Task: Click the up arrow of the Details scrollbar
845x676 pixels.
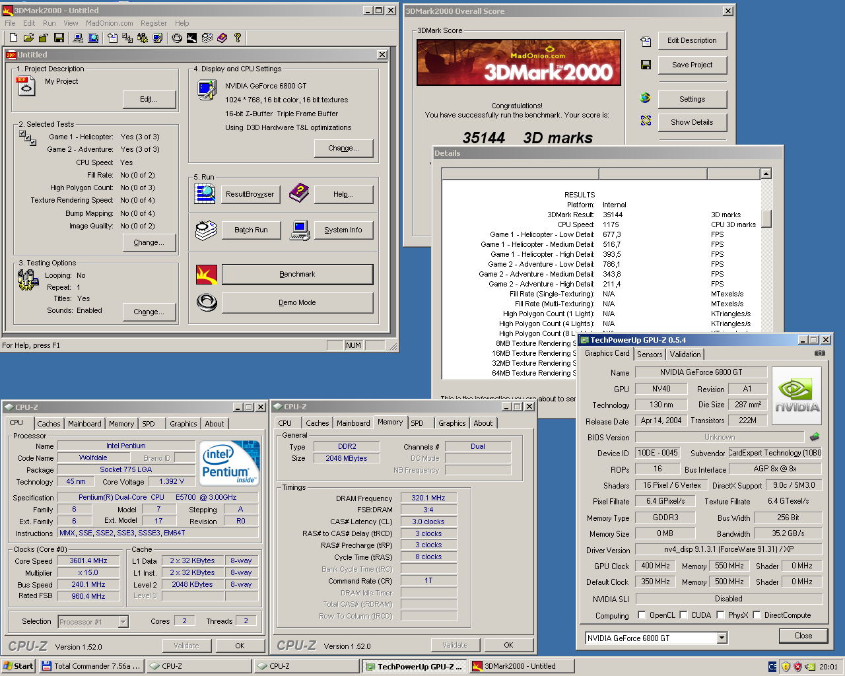Action: coord(766,174)
